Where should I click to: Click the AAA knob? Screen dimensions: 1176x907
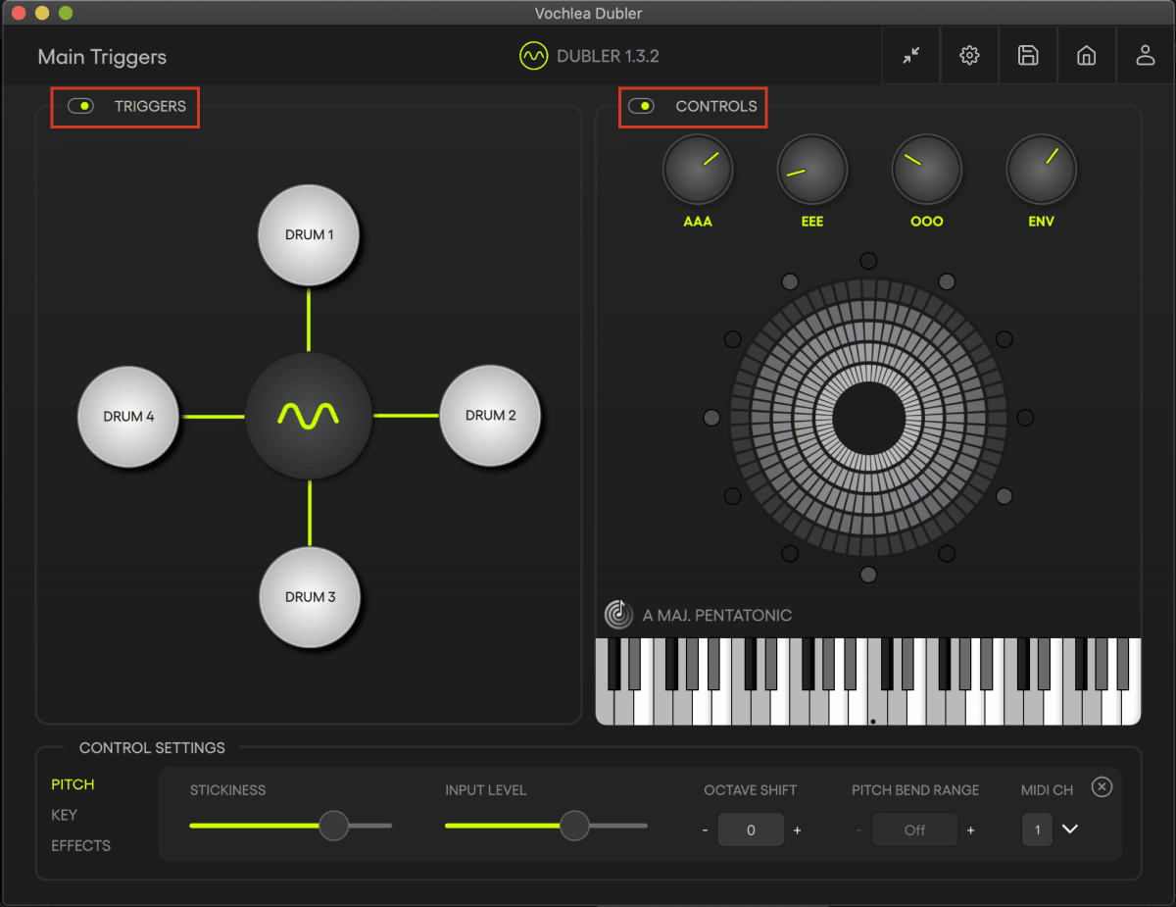[698, 170]
